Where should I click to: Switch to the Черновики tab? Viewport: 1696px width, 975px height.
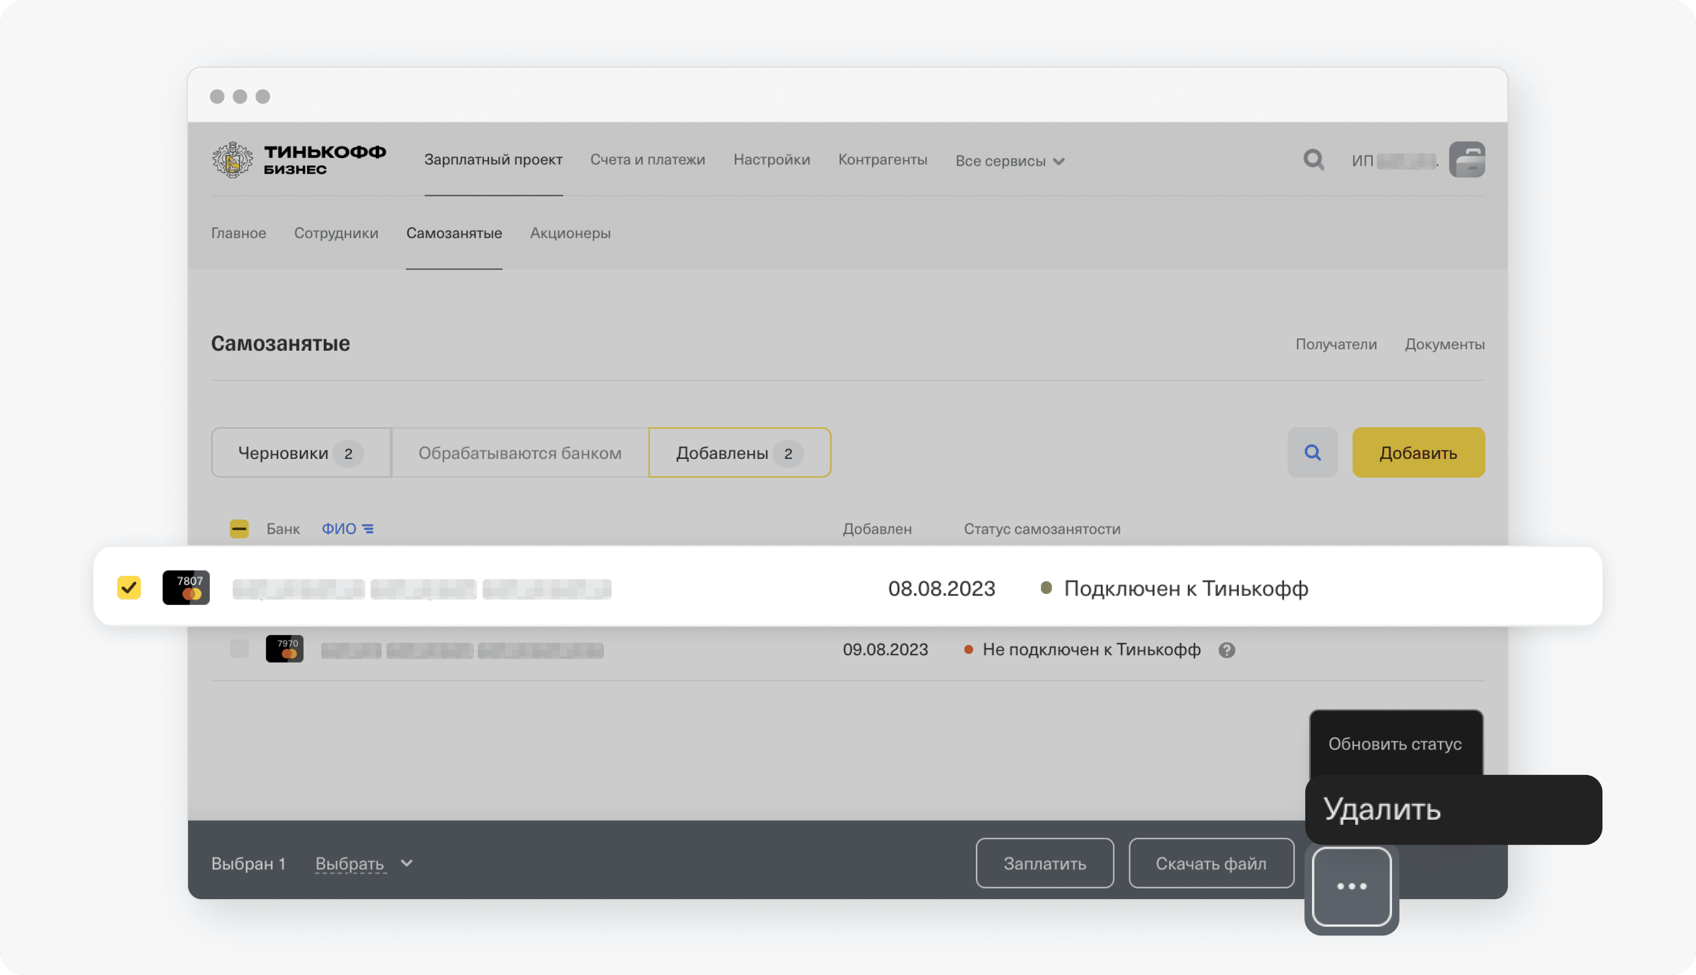tap(300, 453)
